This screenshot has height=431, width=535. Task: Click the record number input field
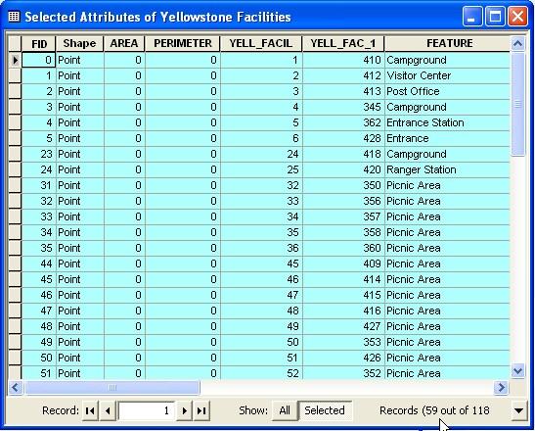[x=146, y=410]
